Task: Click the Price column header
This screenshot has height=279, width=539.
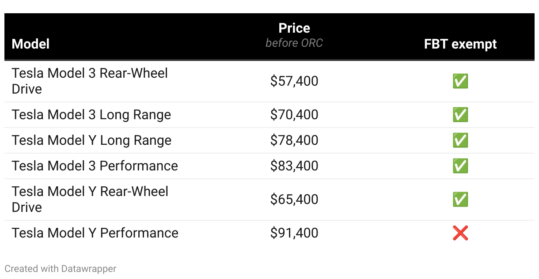Action: [294, 28]
